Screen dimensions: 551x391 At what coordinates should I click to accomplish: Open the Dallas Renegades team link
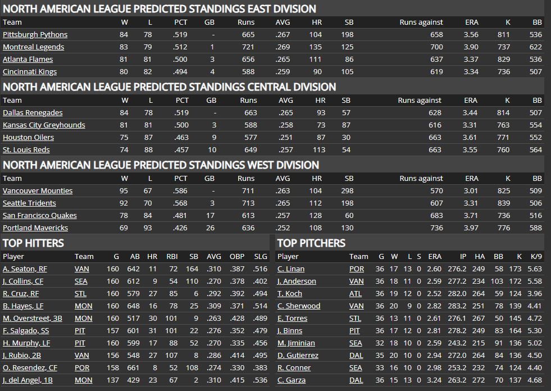pos(33,113)
